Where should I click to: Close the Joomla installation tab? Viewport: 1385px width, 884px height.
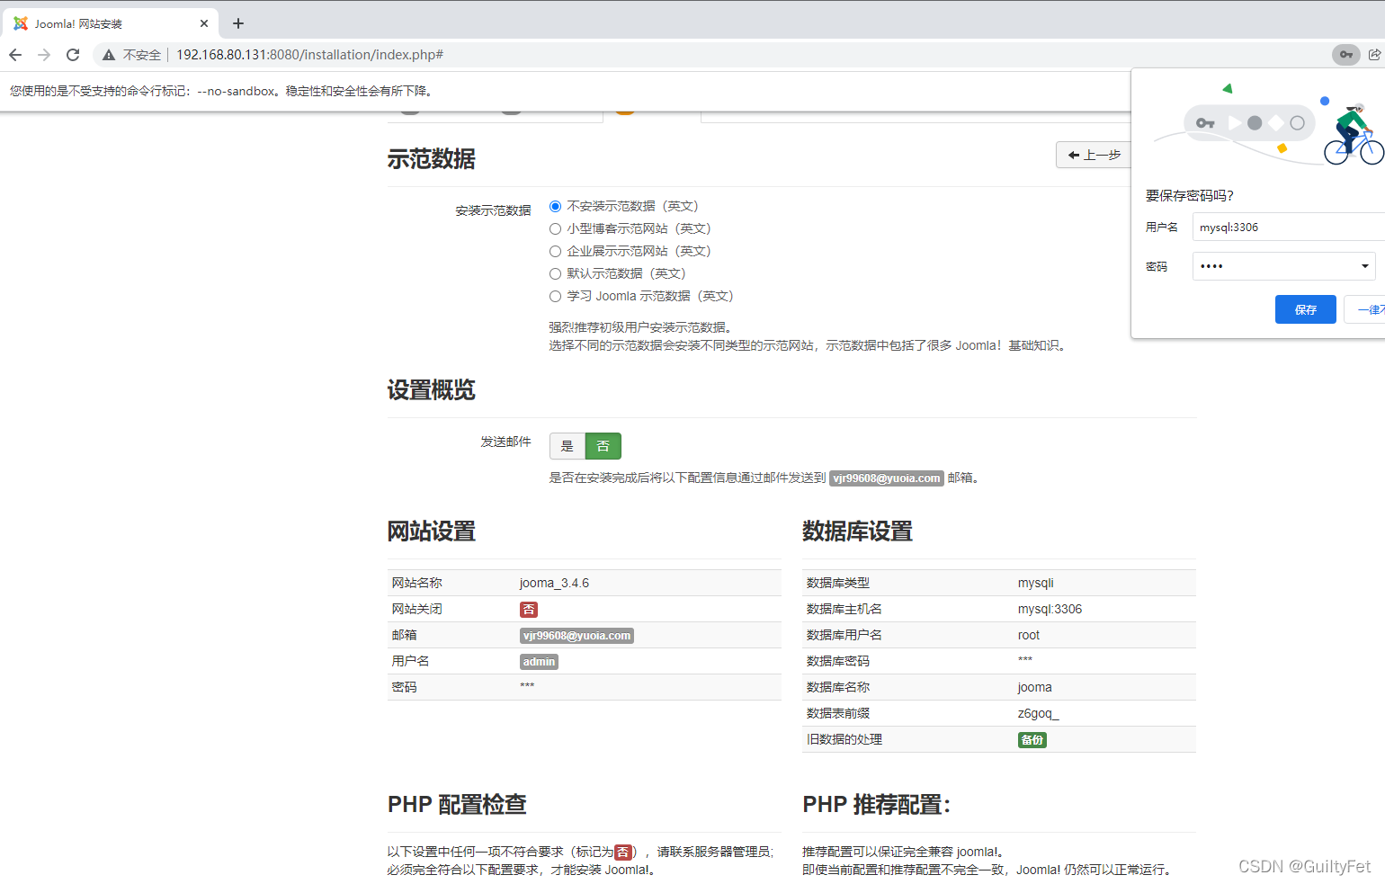click(x=204, y=23)
